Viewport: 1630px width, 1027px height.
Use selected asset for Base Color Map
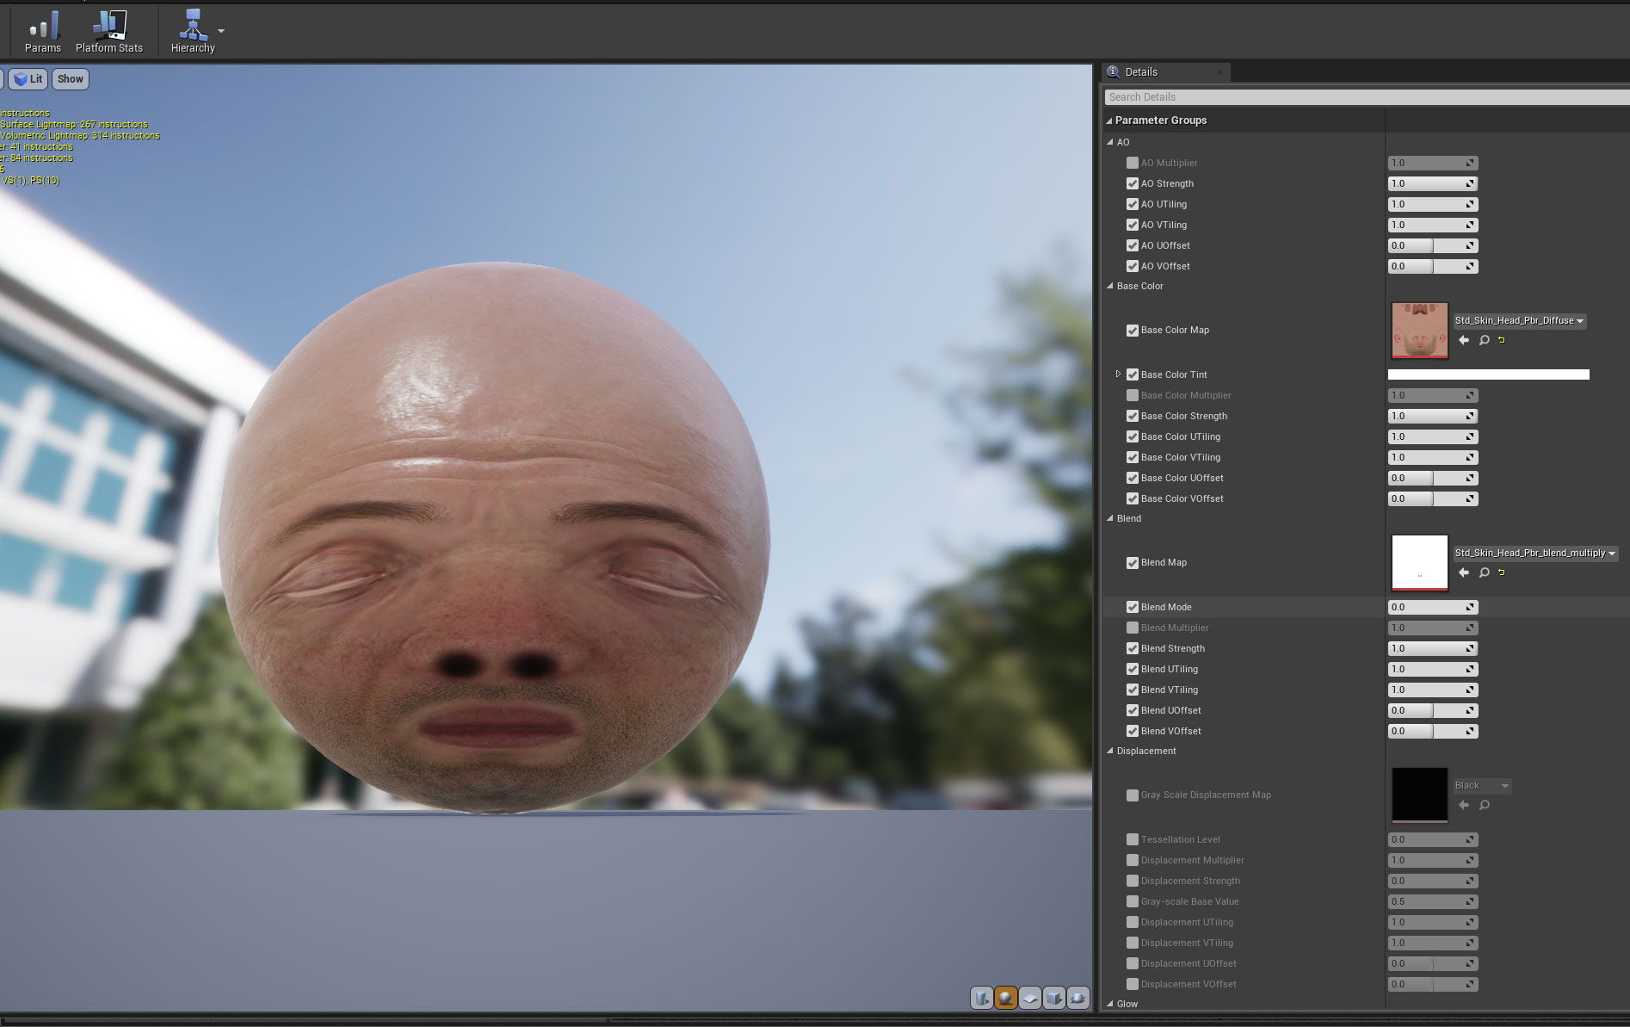1464,340
